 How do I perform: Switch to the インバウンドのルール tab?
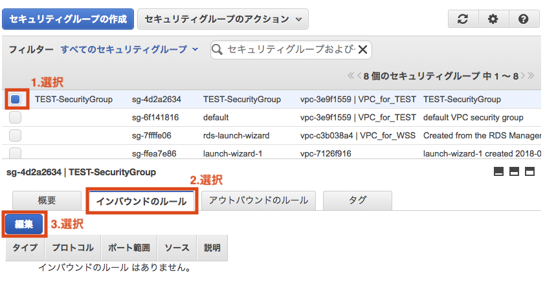(x=142, y=201)
